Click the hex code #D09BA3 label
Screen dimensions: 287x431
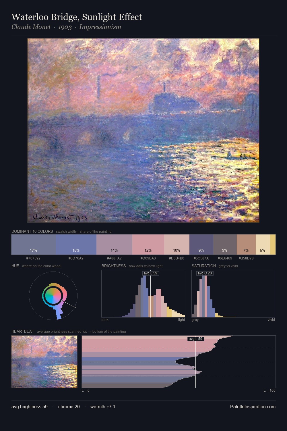pyautogui.click(x=148, y=258)
